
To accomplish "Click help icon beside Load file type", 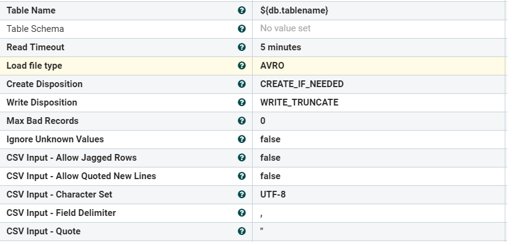I will coord(242,66).
